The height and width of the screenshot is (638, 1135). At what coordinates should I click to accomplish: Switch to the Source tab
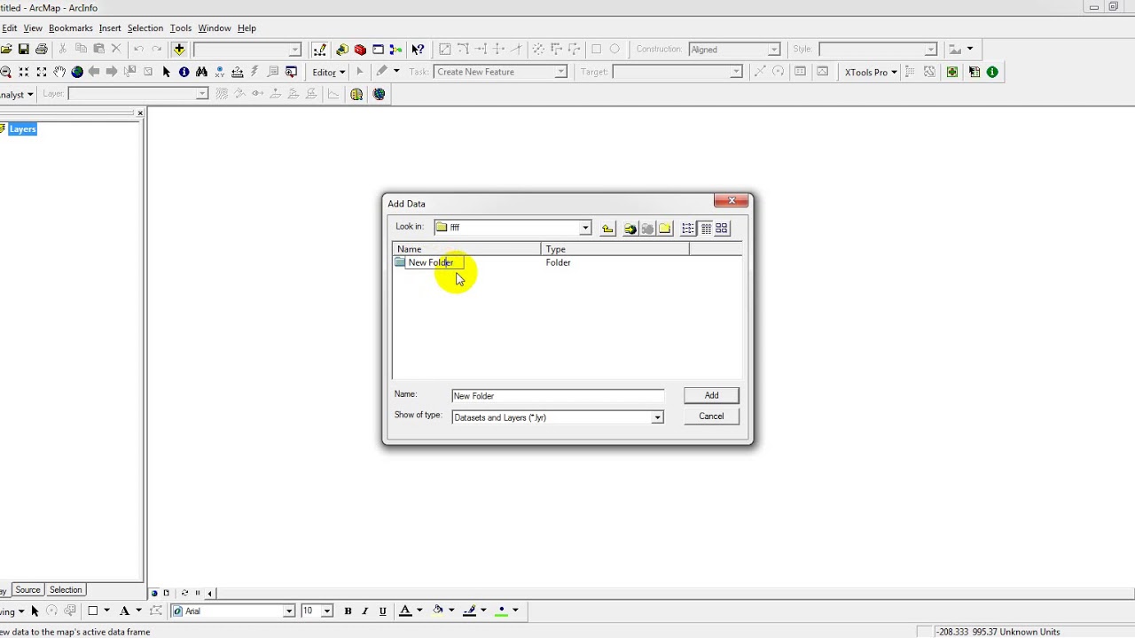27,590
